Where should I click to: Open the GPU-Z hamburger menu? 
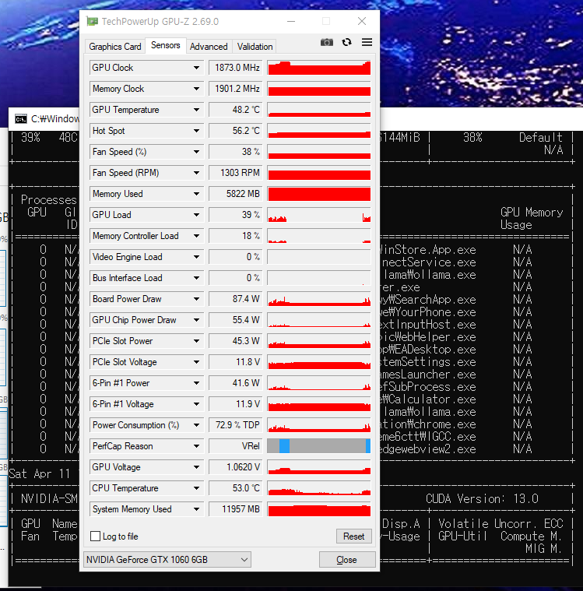click(367, 42)
